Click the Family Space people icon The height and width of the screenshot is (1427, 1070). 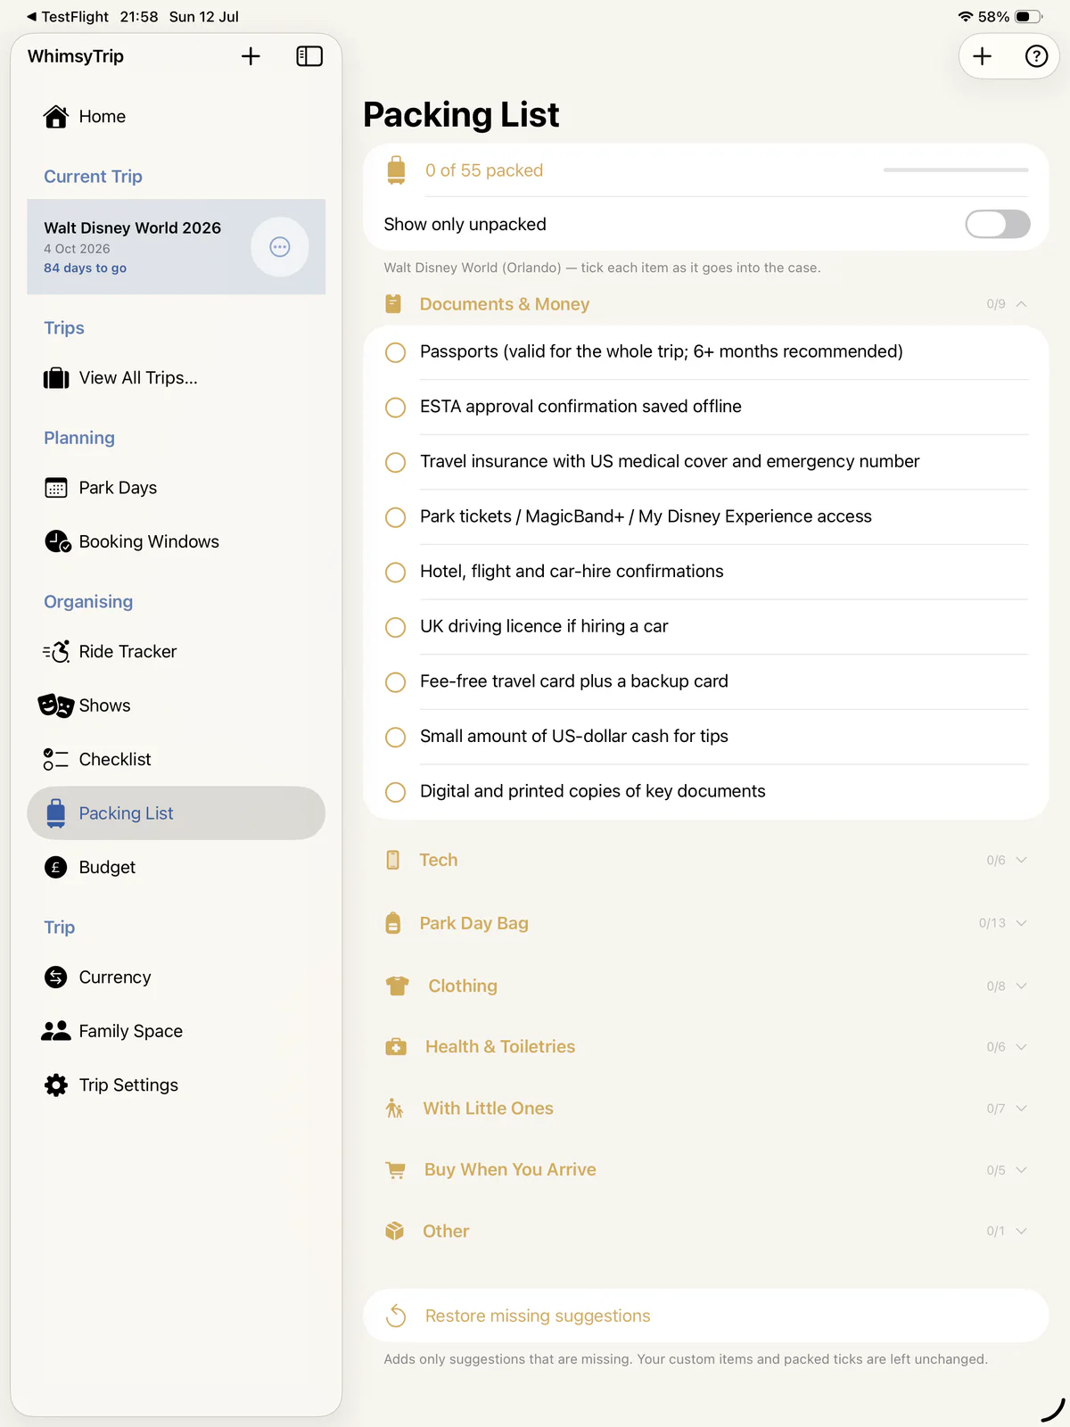[x=56, y=1031]
